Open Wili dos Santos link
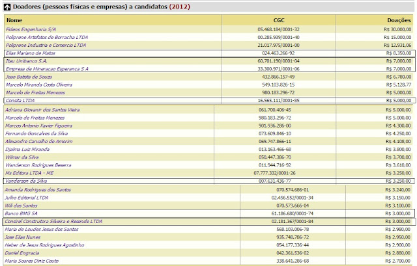 pos(22,206)
